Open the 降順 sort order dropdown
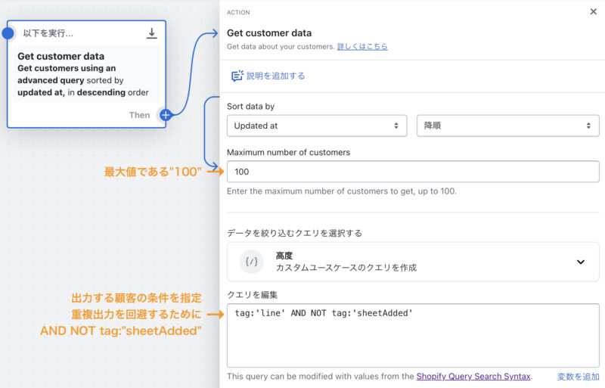This screenshot has width=605, height=388. tap(507, 126)
